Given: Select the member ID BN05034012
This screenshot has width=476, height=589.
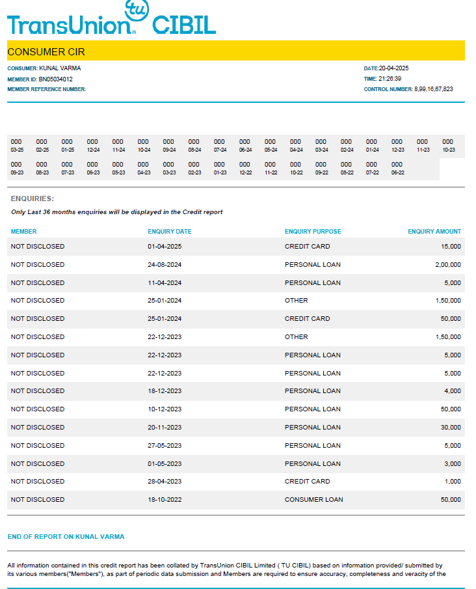Looking at the screenshot, I should click(55, 79).
